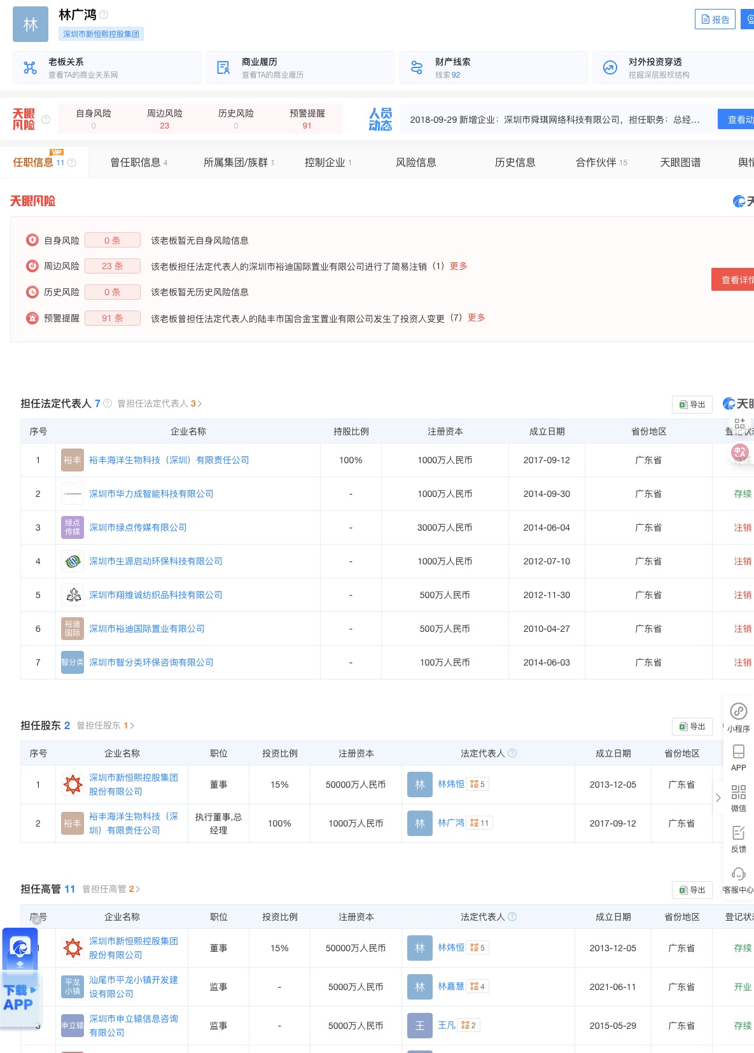Click 绿点传媒 company logo
Screen dimensions: 754x1053
pyautogui.click(x=73, y=527)
